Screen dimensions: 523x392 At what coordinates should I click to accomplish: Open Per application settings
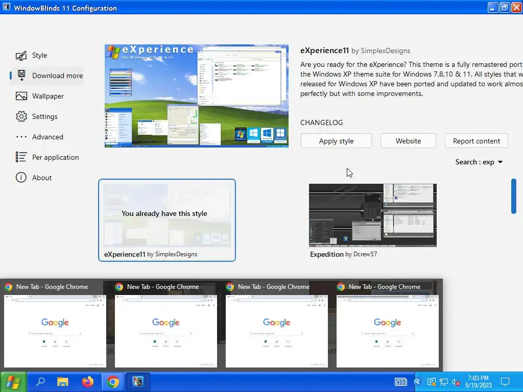(47, 157)
